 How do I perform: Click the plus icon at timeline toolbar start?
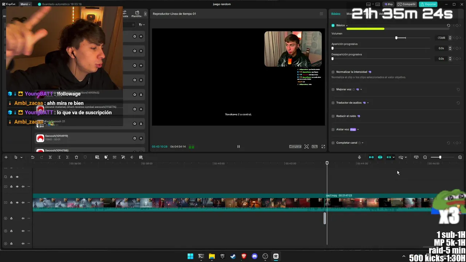[x=6, y=157]
